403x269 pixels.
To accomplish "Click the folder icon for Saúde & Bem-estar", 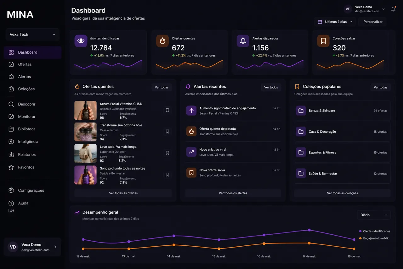I will pyautogui.click(x=301, y=173).
